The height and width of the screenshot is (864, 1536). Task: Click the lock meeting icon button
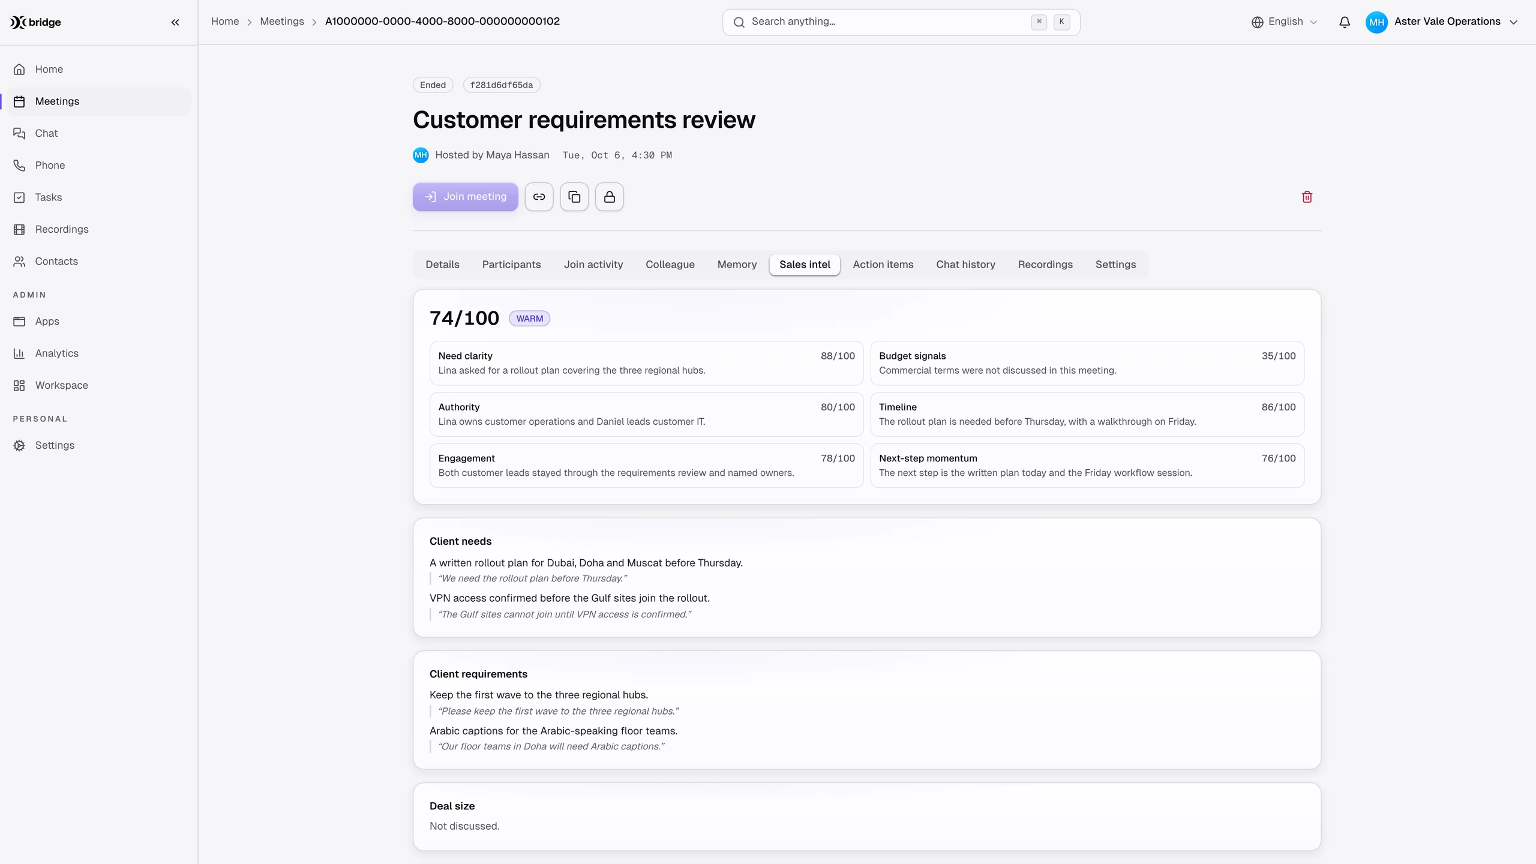610,197
